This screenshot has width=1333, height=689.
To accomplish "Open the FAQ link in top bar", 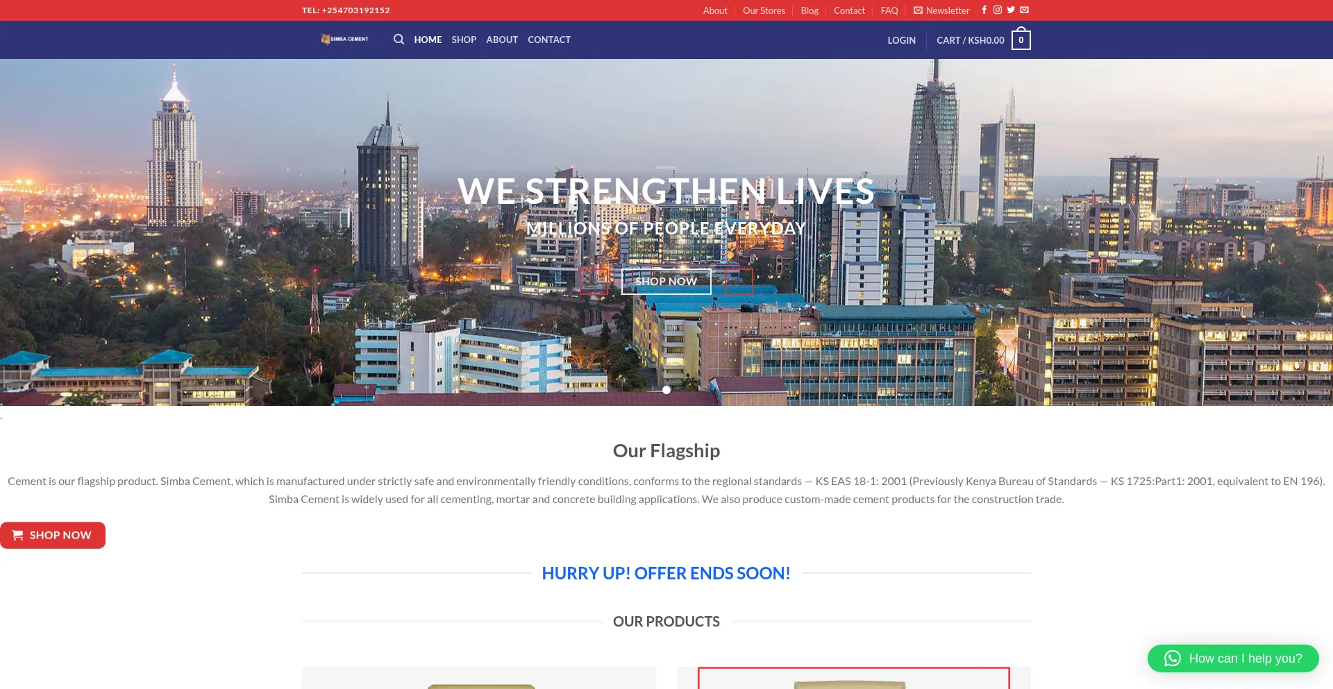I will [889, 10].
